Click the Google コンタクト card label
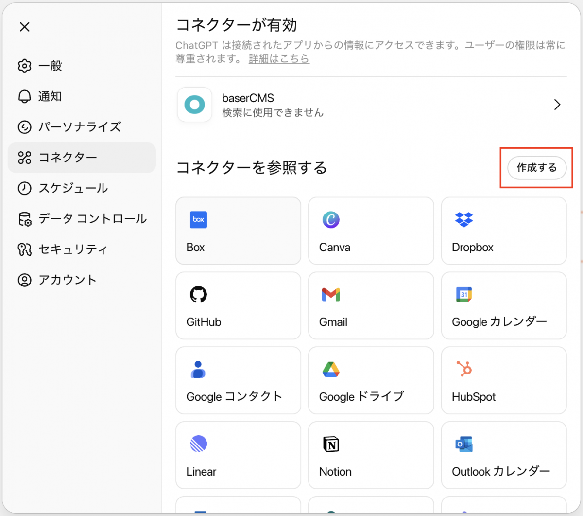583x516 pixels. click(234, 397)
